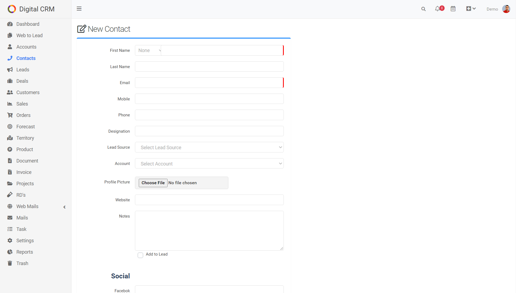Click the Customers people icon
Image resolution: width=516 pixels, height=293 pixels.
10,93
